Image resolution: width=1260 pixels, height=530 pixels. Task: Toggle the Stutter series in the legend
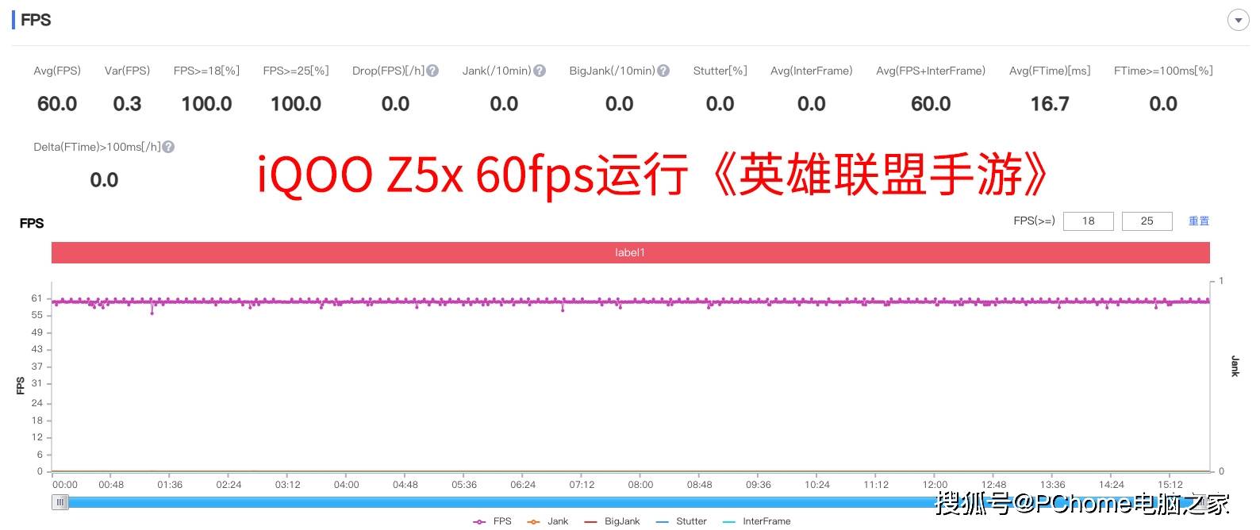point(681,521)
